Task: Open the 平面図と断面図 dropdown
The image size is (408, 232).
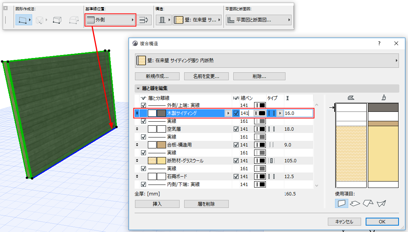Action: tap(258, 20)
